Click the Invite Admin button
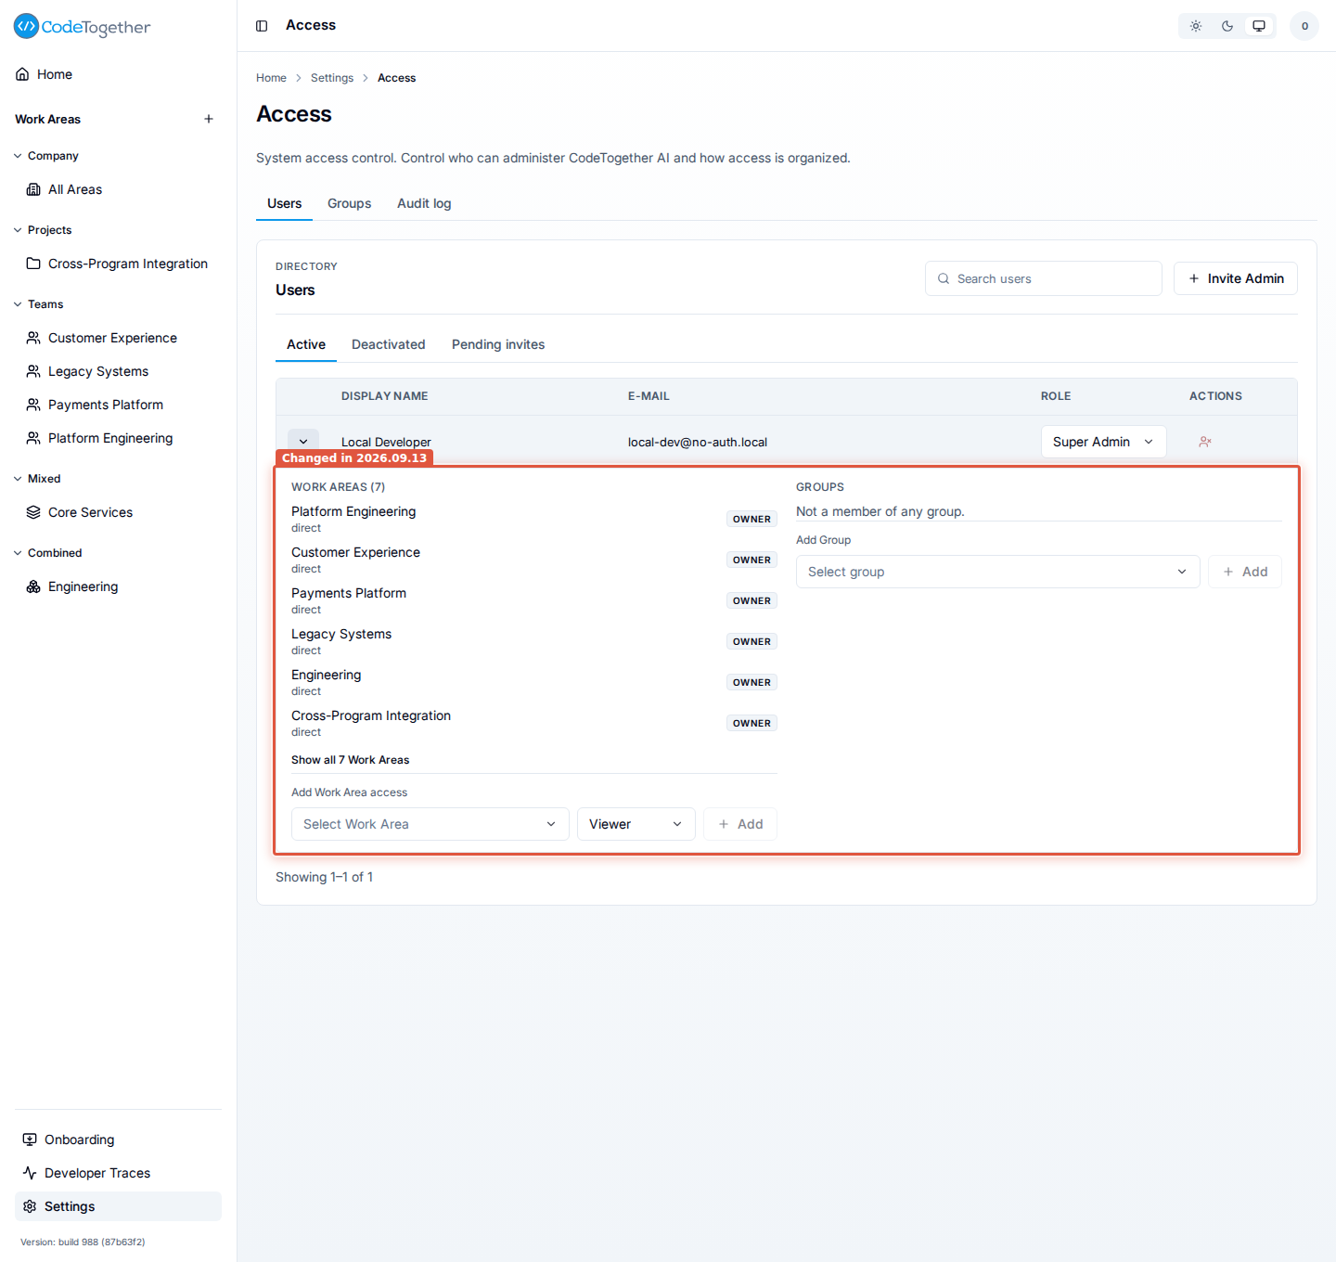1336x1262 pixels. 1236,278
